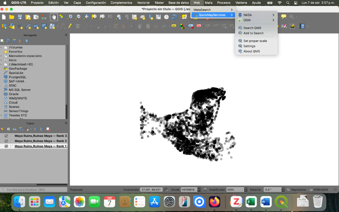Open the yellow abc layer labeling icon
Image resolution: width=339 pixels, height=212 pixels.
click(173, 26)
